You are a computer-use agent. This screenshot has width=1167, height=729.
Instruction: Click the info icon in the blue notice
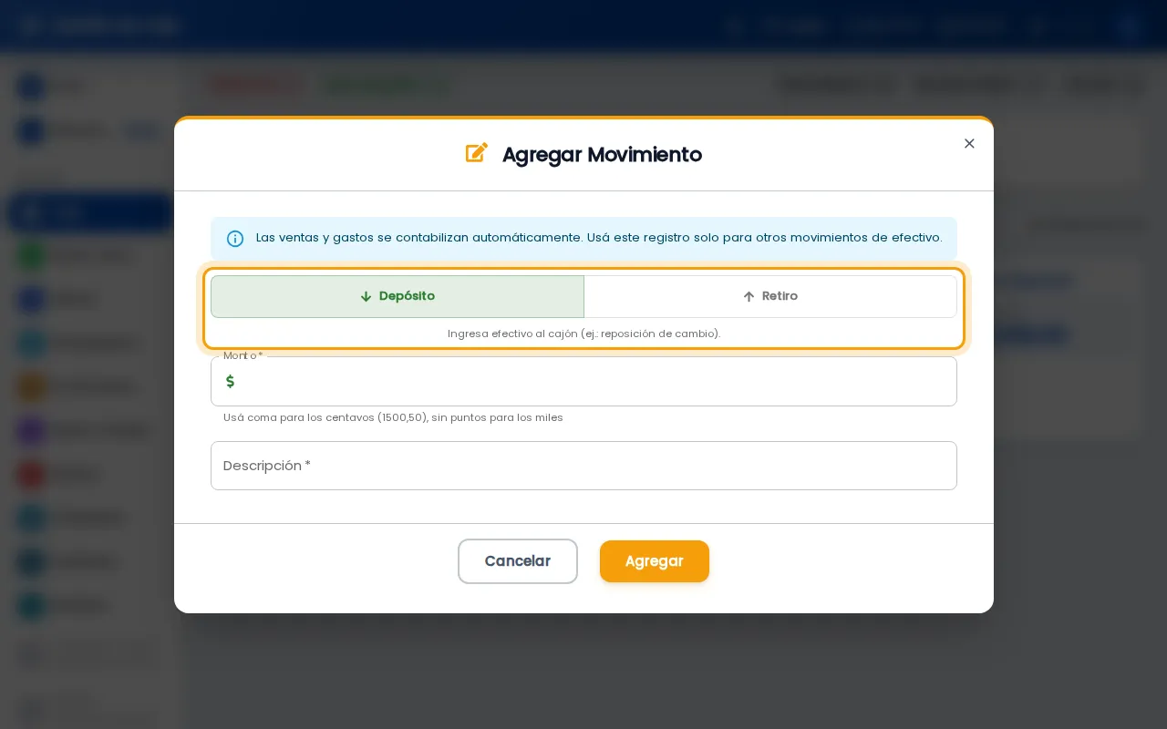click(235, 239)
